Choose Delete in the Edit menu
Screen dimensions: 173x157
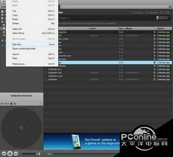point(32,23)
